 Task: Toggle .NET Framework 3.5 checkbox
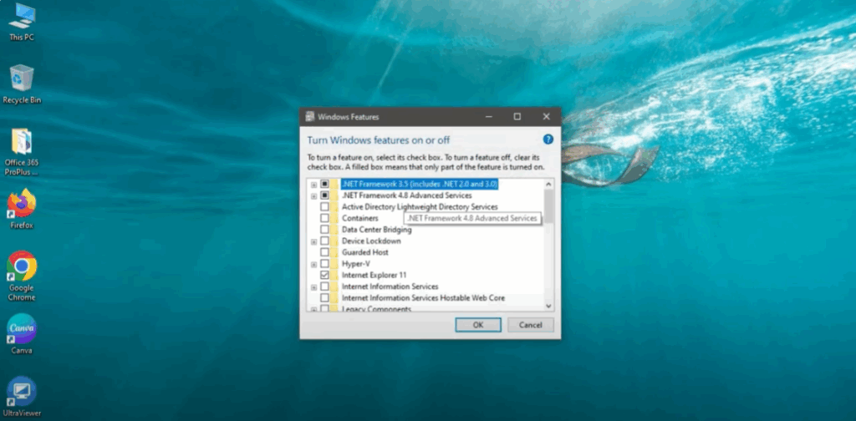pos(324,184)
